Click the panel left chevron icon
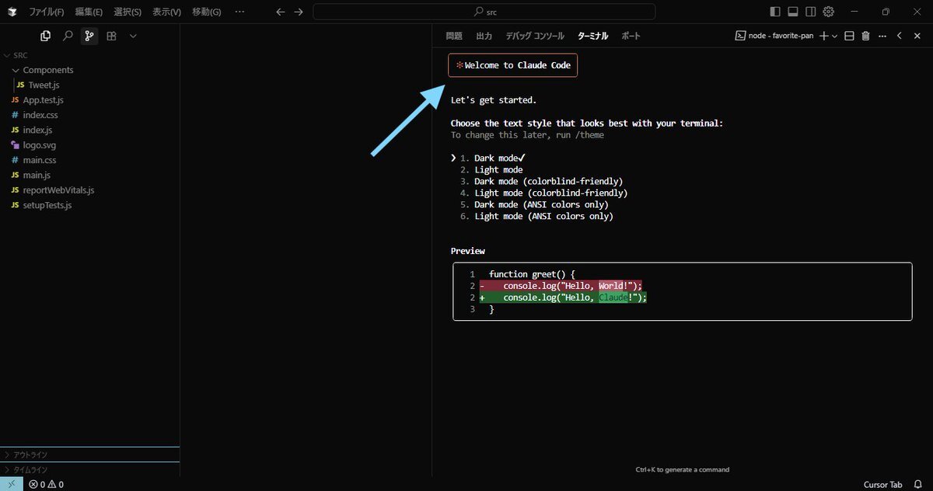The width and height of the screenshot is (933, 491). coord(900,36)
